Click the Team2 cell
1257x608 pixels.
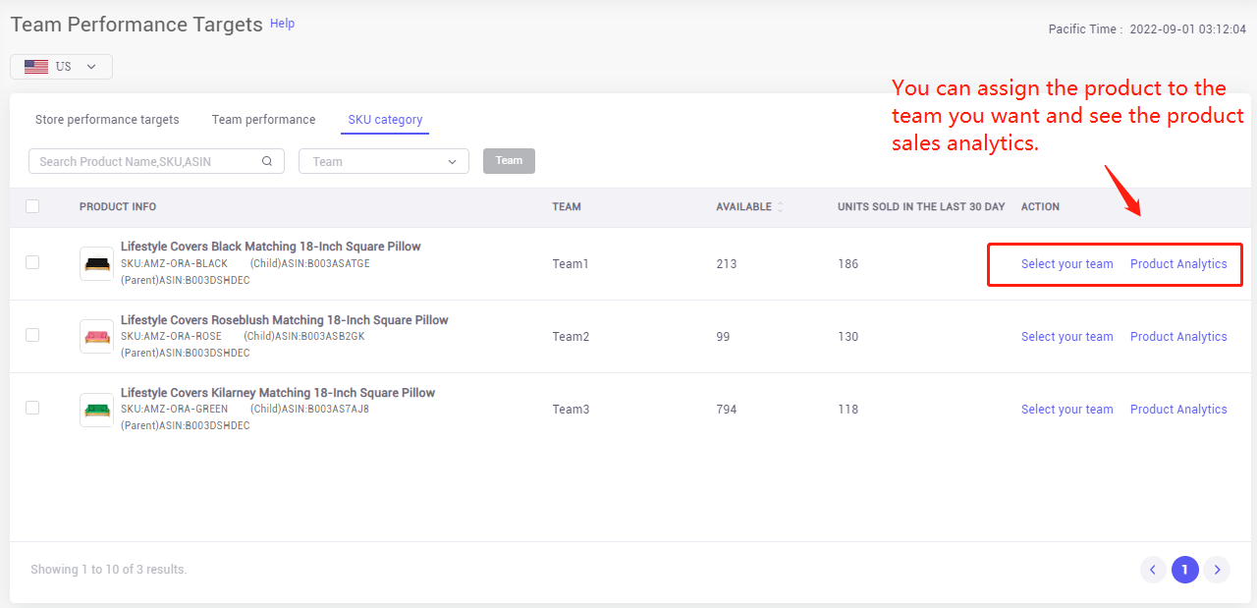point(571,337)
